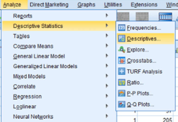Select Mixed Models from the menu
Viewport: 178px width, 122px height.
coord(29,76)
